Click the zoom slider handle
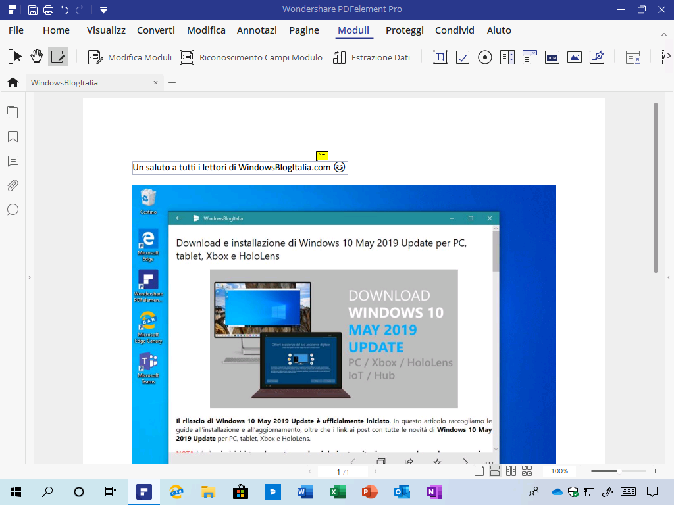This screenshot has height=505, width=674. [x=619, y=471]
